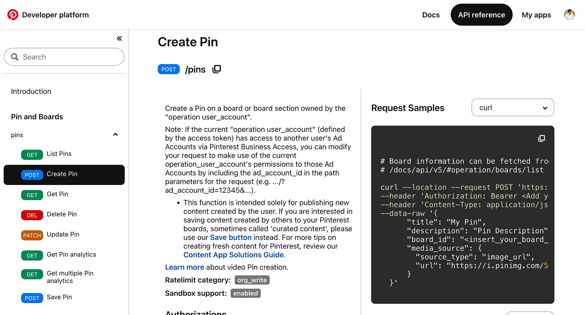Select the API reference tab
Image resolution: width=586 pixels, height=315 pixels.
[x=481, y=15]
